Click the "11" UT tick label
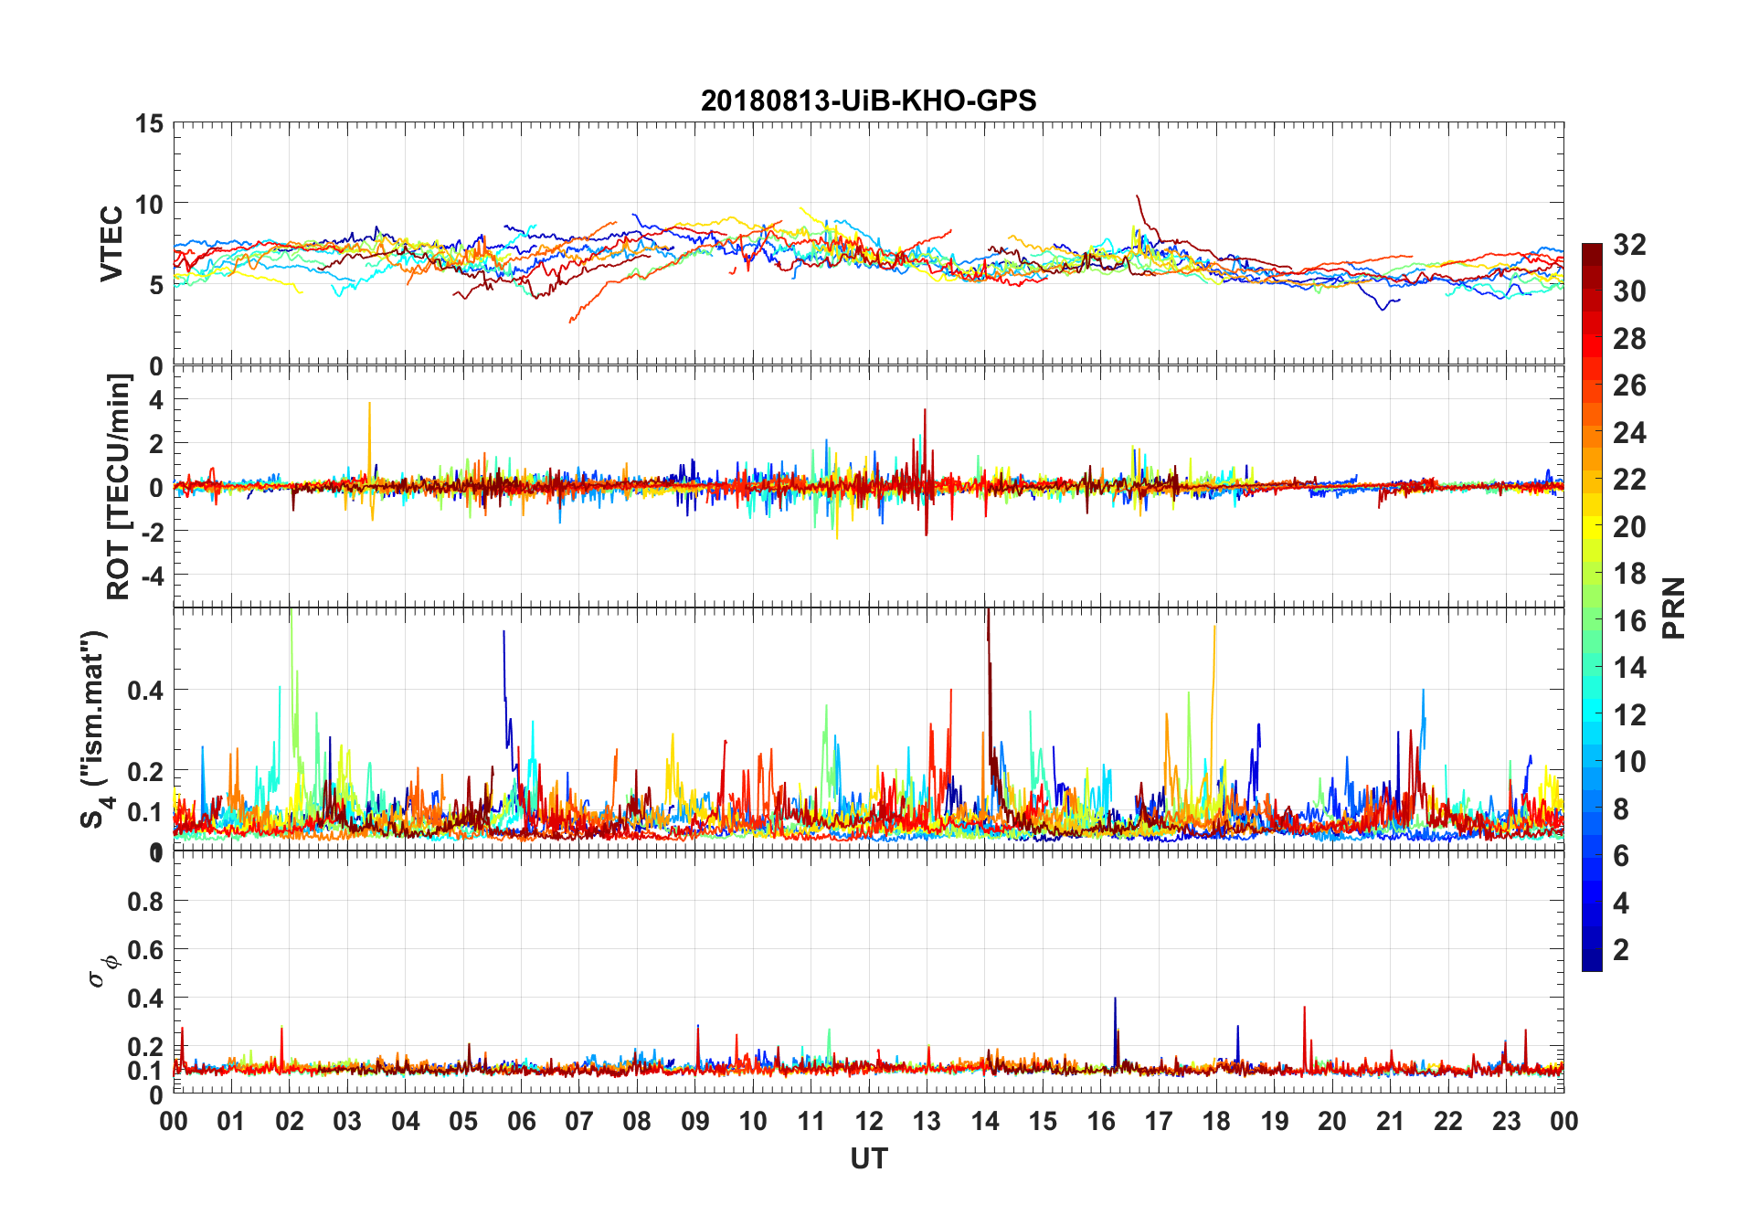 [x=811, y=1121]
